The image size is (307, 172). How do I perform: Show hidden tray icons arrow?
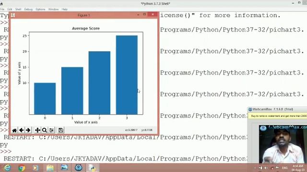tap(255, 168)
